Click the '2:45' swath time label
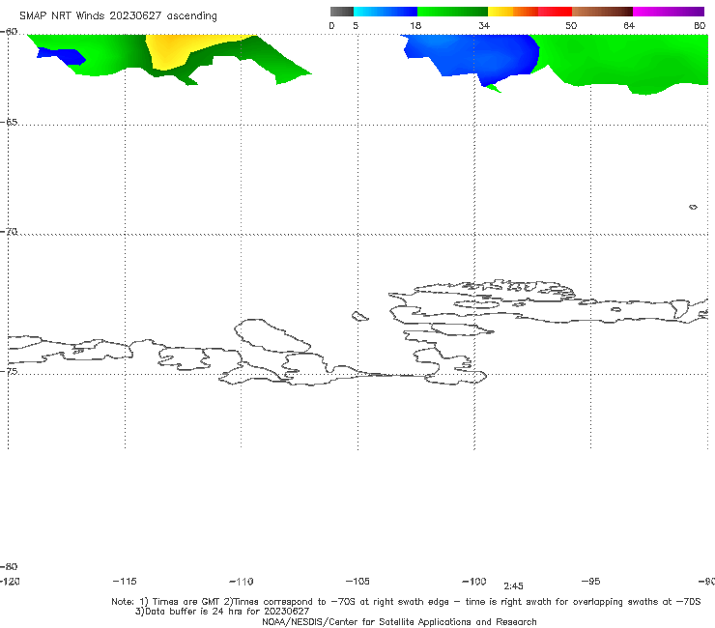 513,586
